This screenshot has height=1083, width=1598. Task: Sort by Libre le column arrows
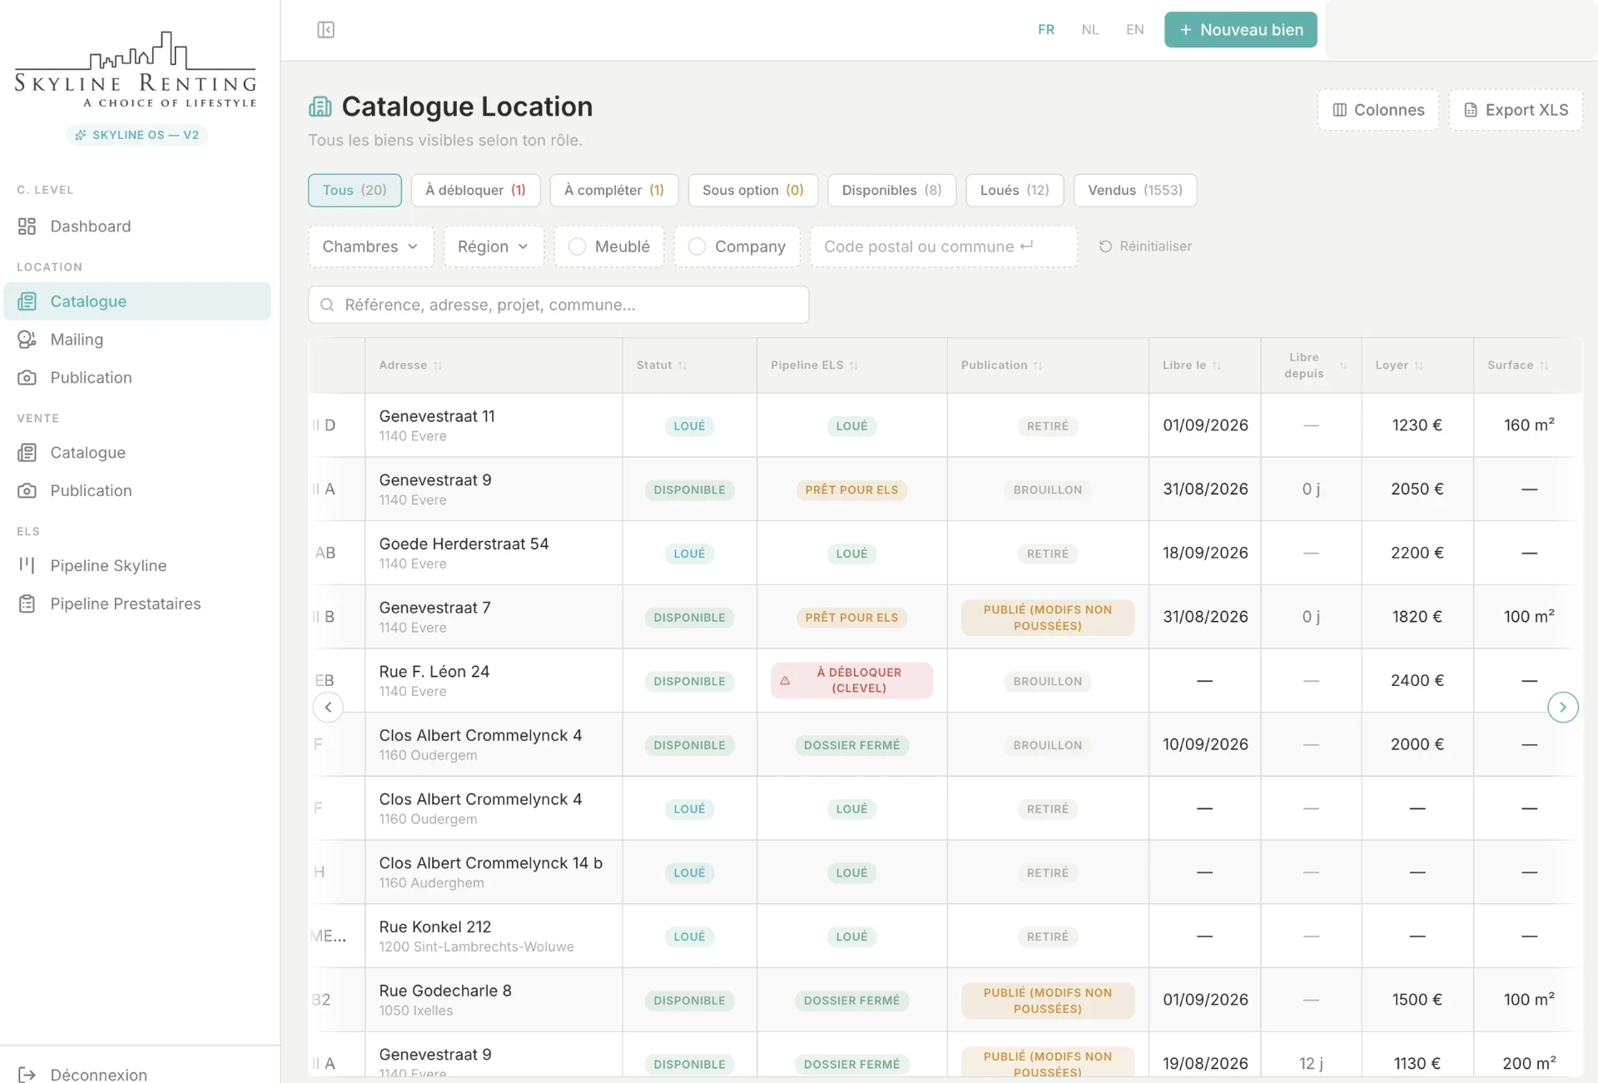(x=1217, y=365)
